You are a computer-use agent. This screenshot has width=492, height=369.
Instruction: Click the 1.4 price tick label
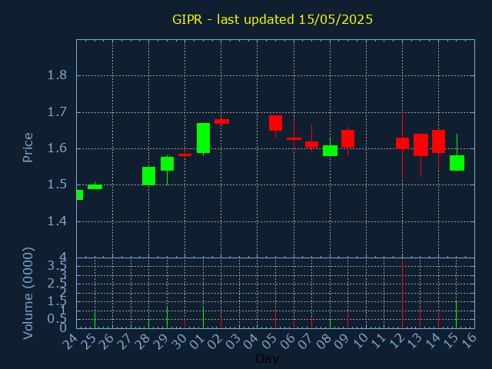tap(57, 221)
